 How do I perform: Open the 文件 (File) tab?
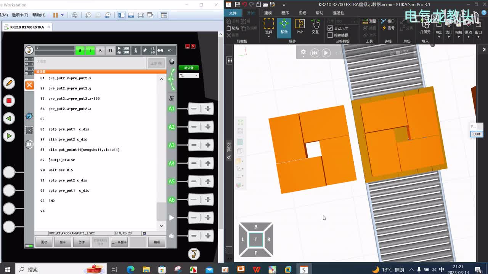click(233, 13)
